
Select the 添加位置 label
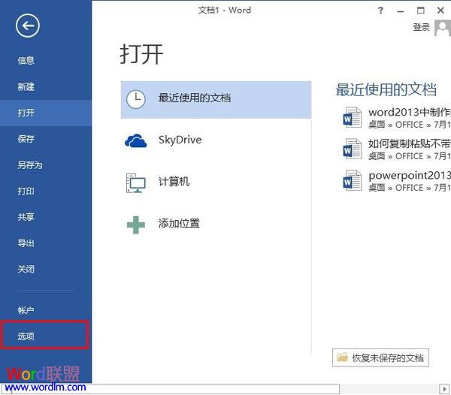click(x=179, y=223)
